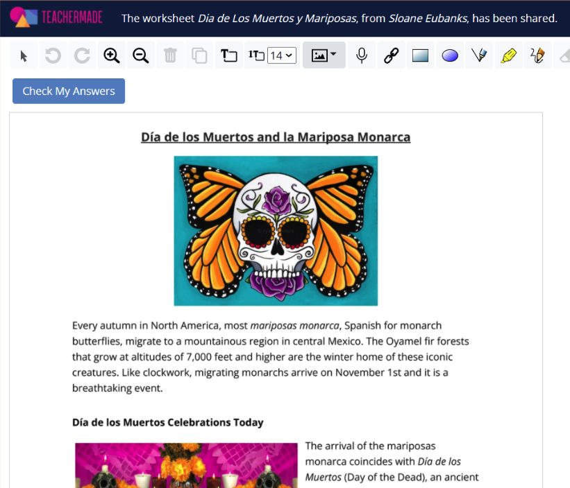Select the arrow selection tool
Viewport: 570px width, 488px height.
[x=23, y=55]
